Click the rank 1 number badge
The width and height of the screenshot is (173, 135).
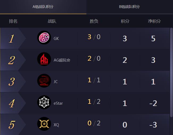click(11, 39)
